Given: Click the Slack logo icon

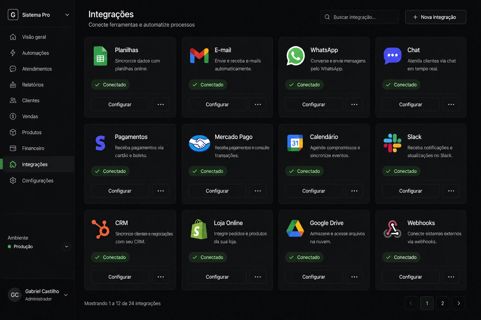Looking at the screenshot, I should click(x=392, y=143).
